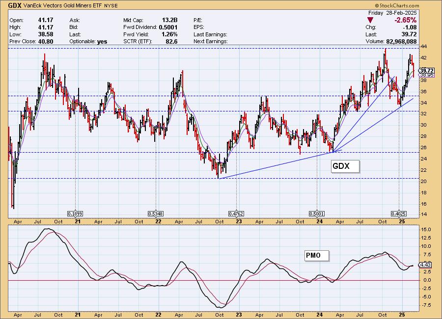Screen dimensions: 442x319
Task: Click the 15.0 label on the PMO axis
Action: click(x=426, y=230)
